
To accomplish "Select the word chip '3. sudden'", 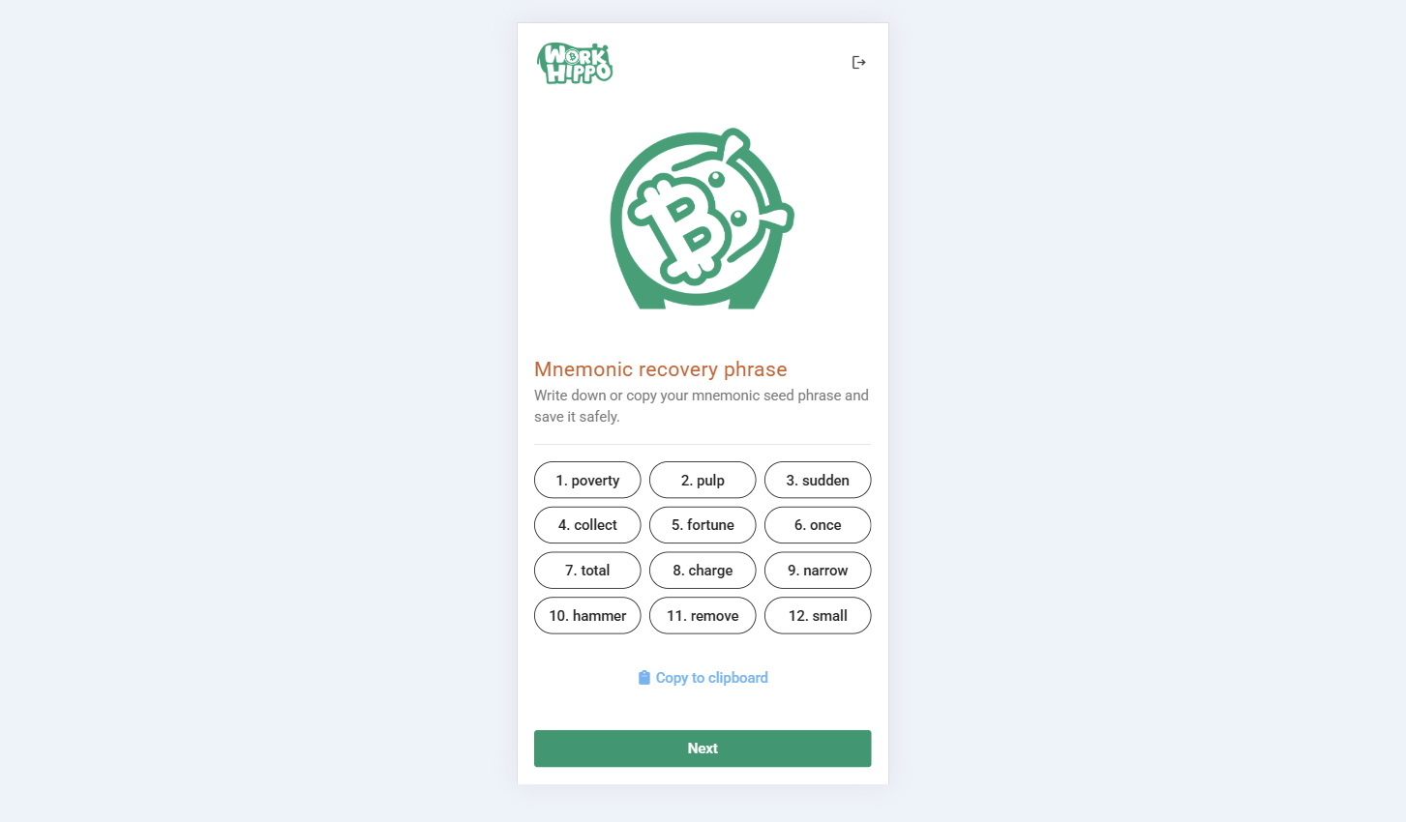I will (x=818, y=480).
